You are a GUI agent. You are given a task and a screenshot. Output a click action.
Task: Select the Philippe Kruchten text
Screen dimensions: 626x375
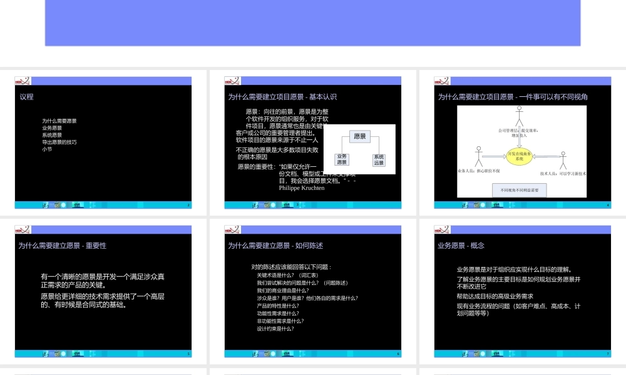point(302,187)
